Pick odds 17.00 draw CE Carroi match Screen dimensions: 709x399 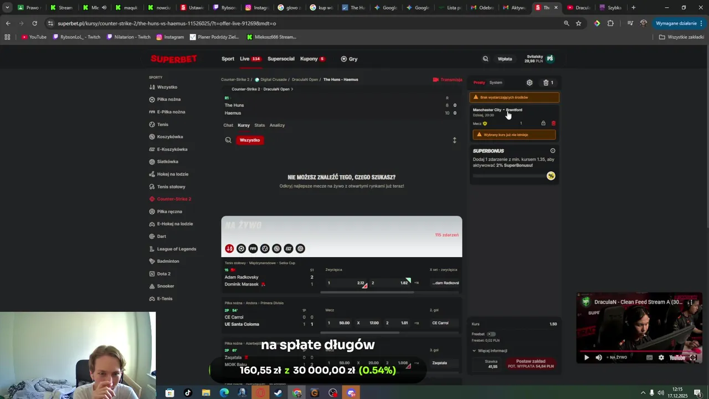[x=367, y=323]
